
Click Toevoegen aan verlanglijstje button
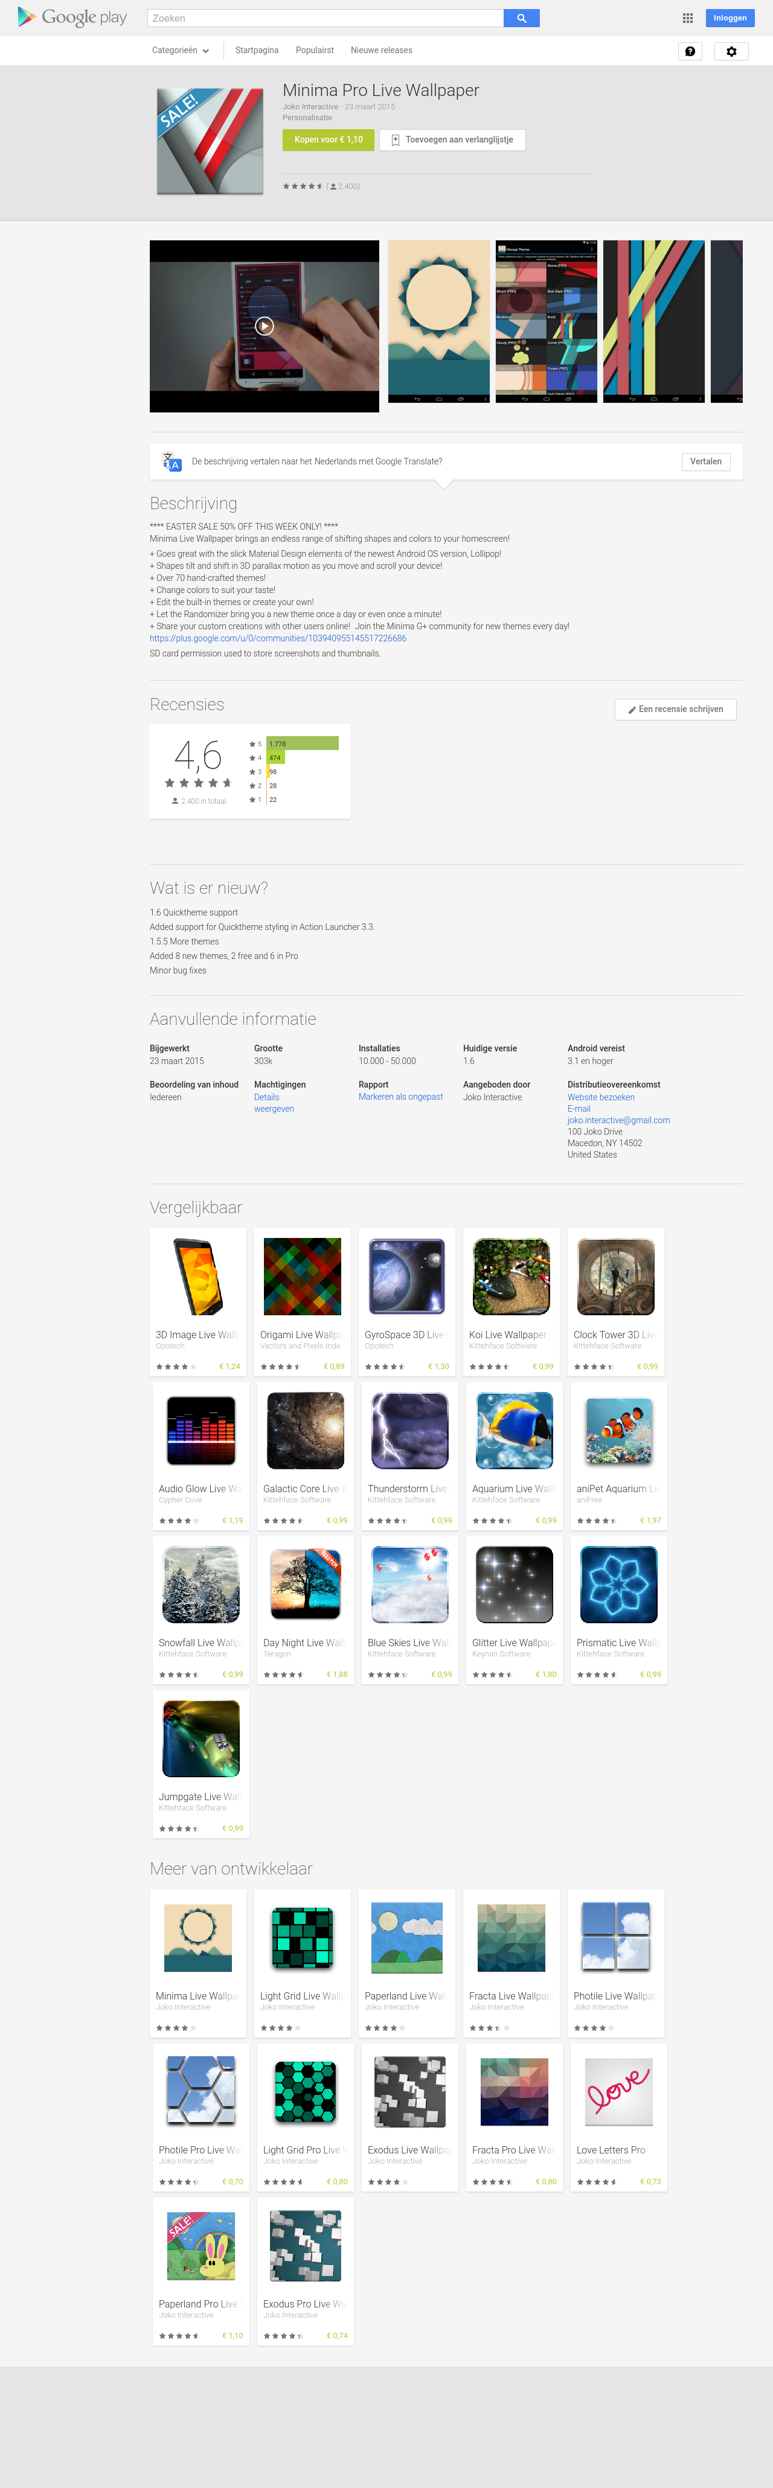(452, 140)
